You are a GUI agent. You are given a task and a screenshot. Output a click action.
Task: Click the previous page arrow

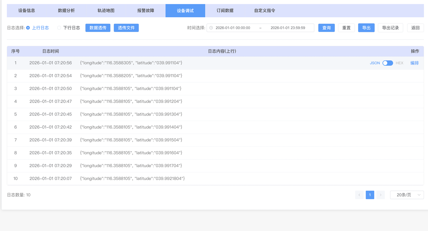(359, 195)
